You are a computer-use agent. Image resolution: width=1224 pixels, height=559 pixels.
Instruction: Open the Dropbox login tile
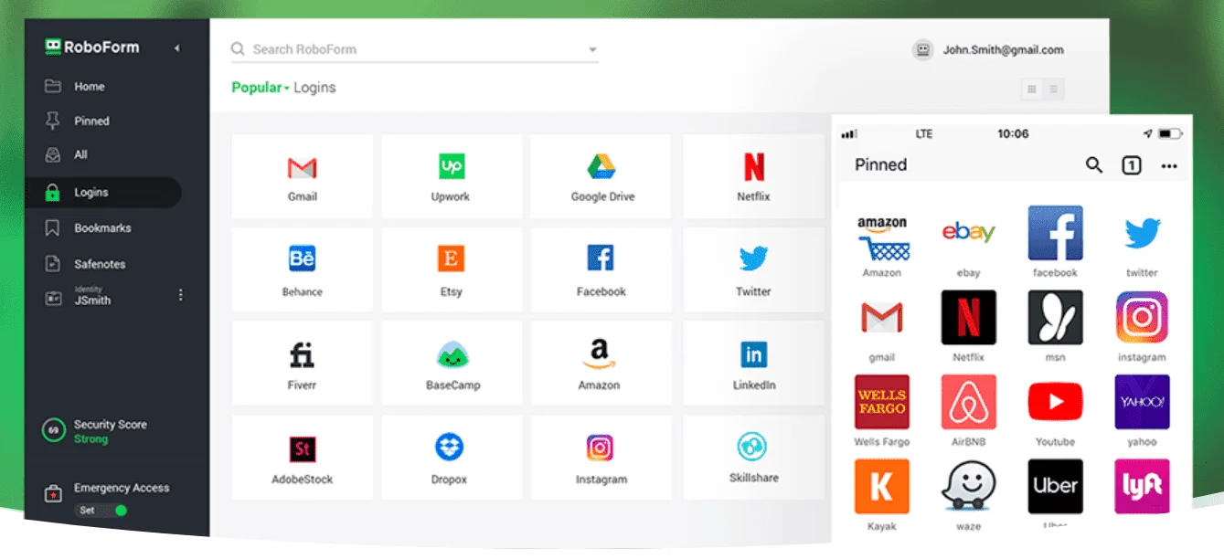click(449, 458)
